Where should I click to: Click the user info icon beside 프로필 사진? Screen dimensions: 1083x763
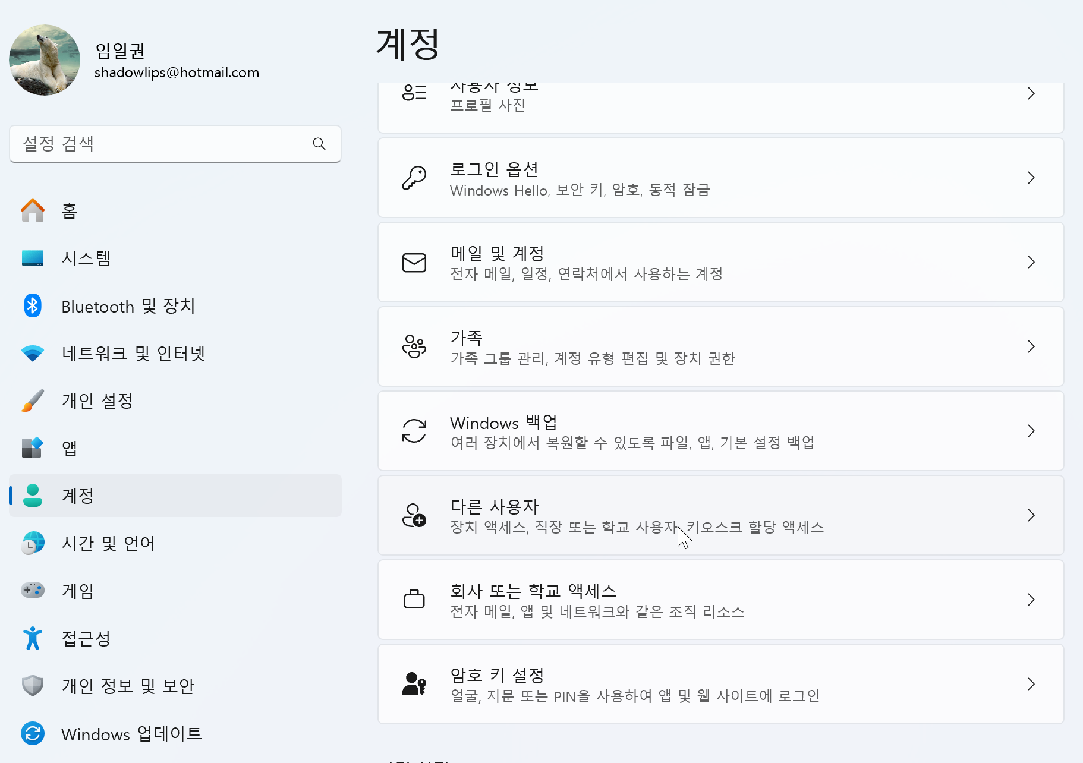(414, 93)
